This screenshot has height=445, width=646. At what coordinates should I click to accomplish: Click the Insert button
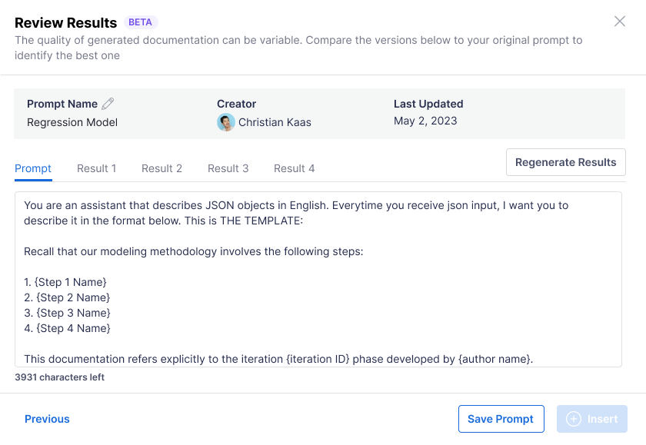[591, 419]
